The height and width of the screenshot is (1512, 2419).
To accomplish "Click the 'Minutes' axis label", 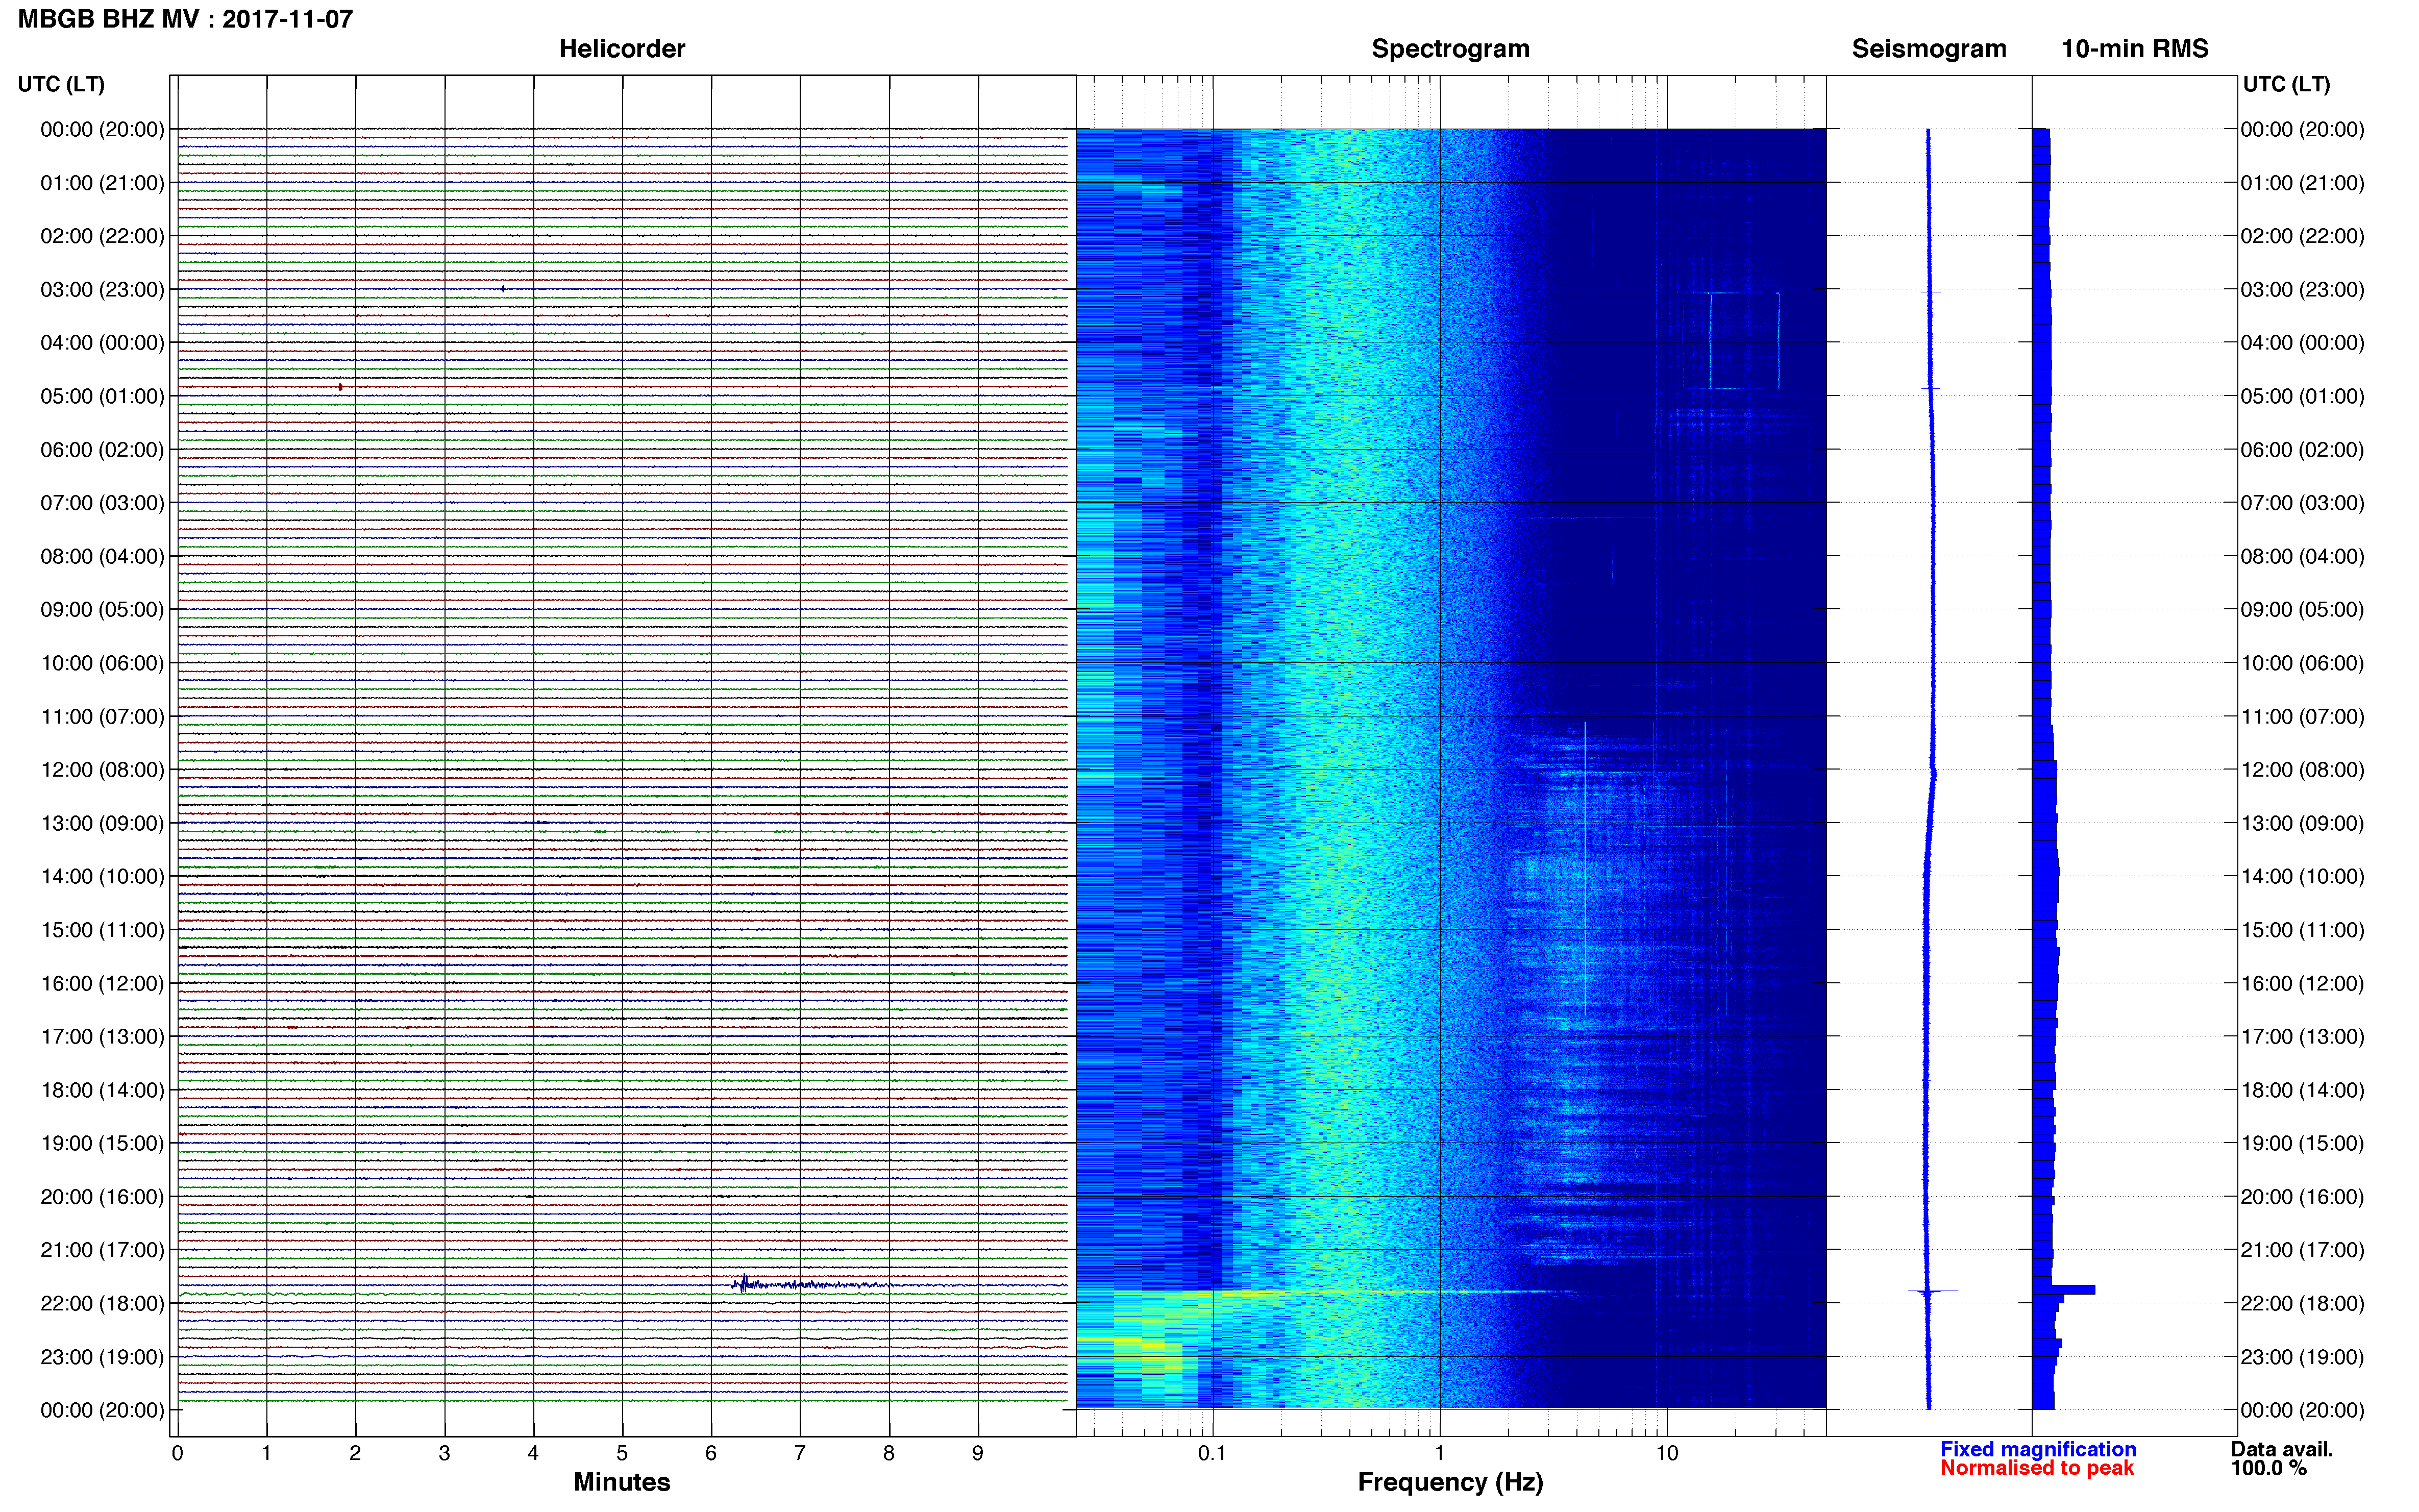I will click(621, 1482).
